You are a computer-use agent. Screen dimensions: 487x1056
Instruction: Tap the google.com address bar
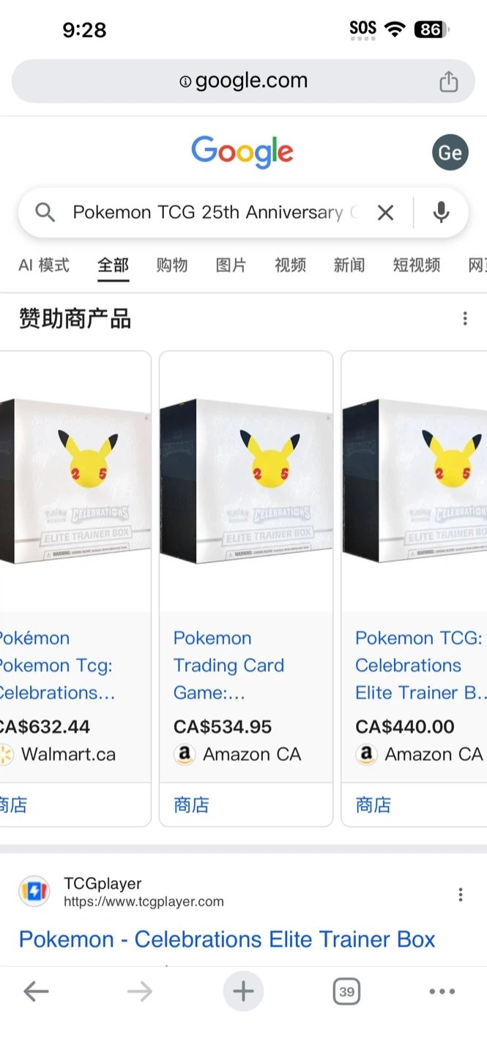point(243,81)
